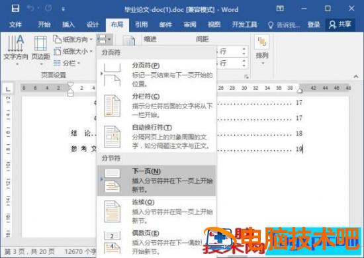Click page number 19 in table of contents

coord(298,149)
